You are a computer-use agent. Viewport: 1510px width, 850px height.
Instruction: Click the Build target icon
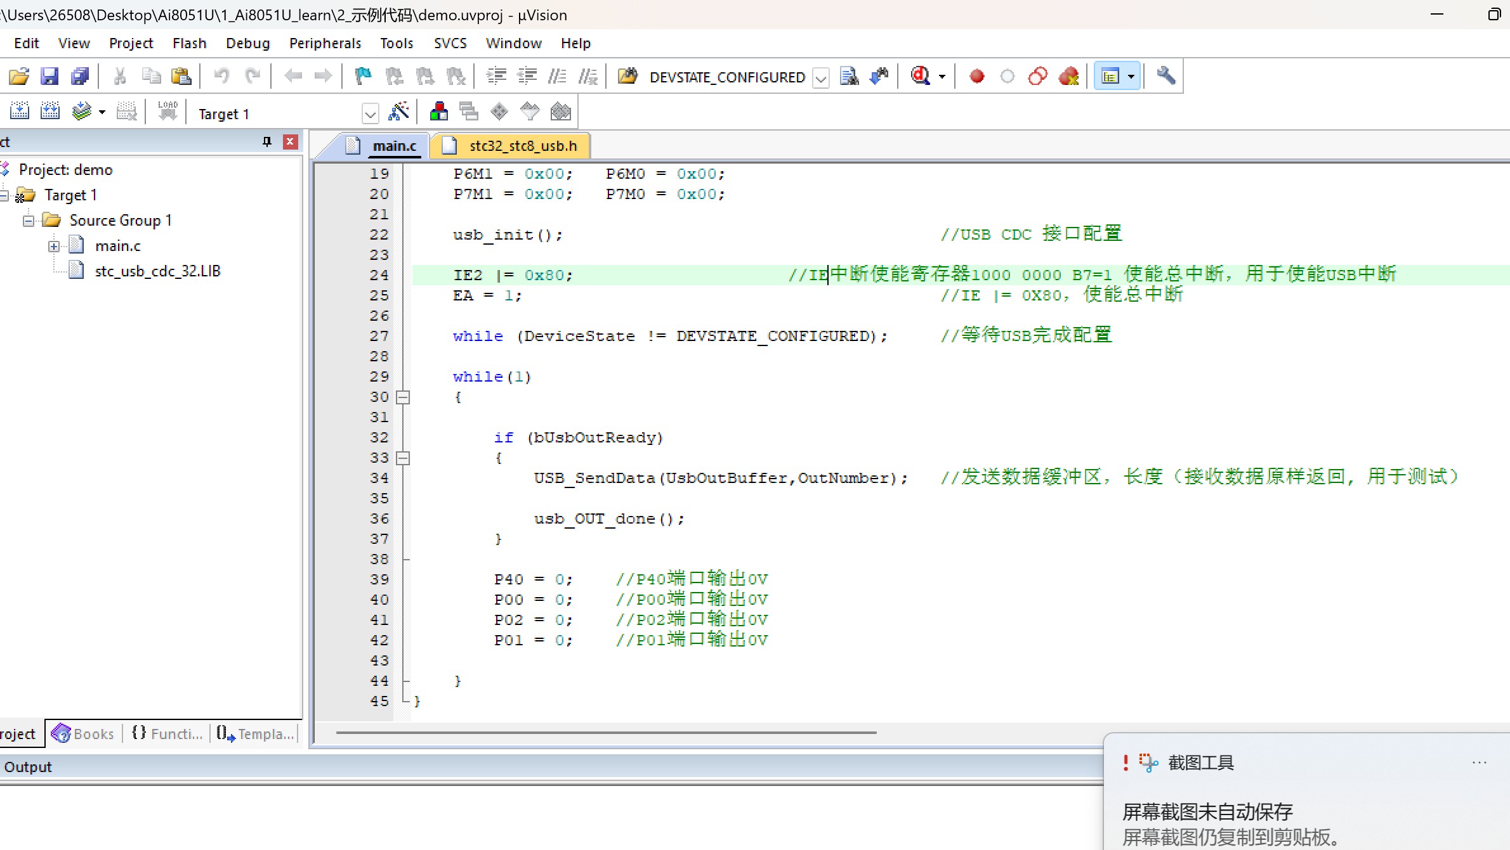(49, 112)
